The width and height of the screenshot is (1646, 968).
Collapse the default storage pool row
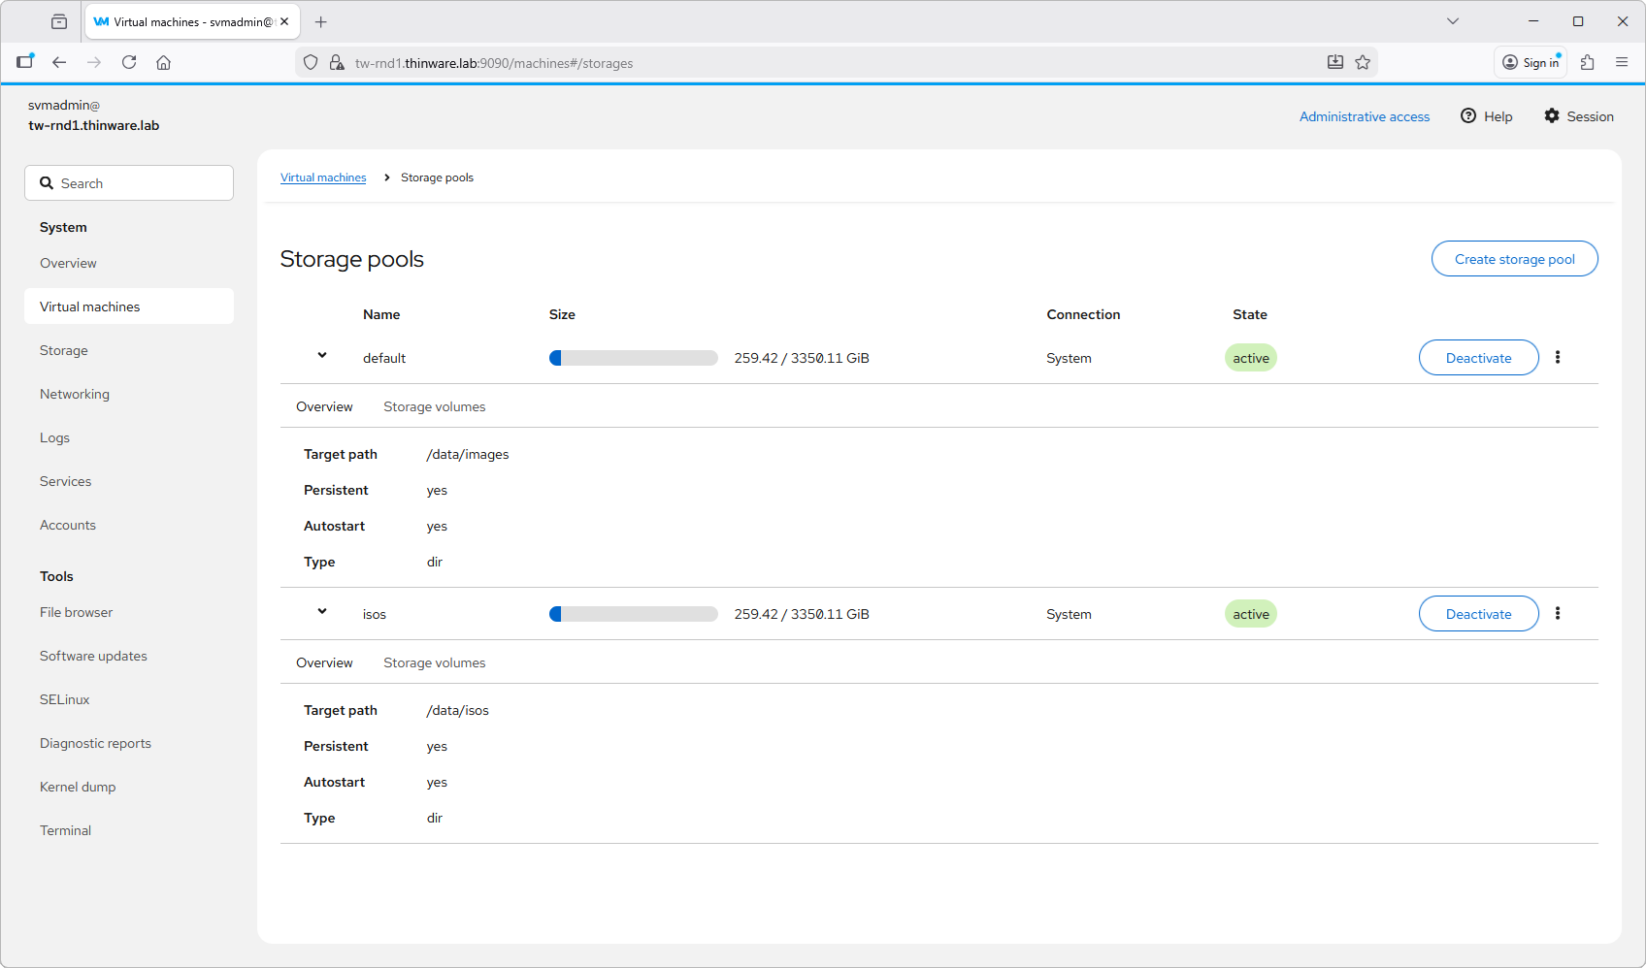[x=322, y=356]
